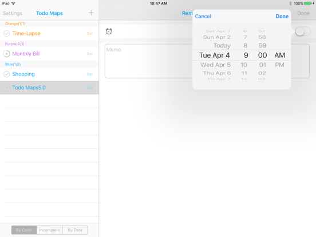Tap the battery indicator in status bar
The width and height of the screenshot is (316, 237).
(x=308, y=3)
